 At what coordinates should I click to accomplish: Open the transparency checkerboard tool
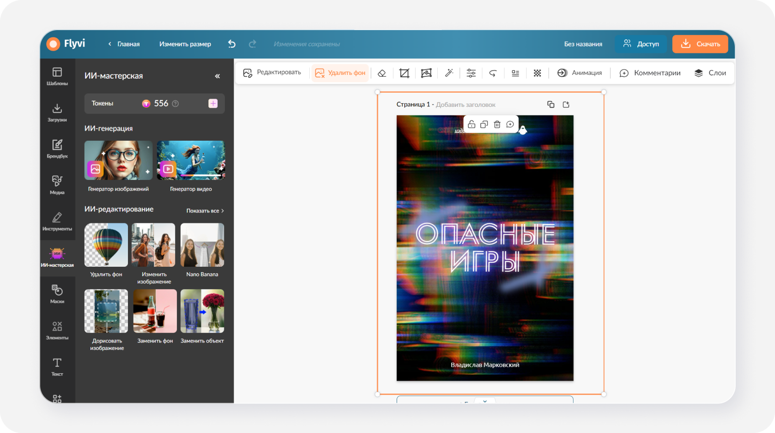(537, 73)
